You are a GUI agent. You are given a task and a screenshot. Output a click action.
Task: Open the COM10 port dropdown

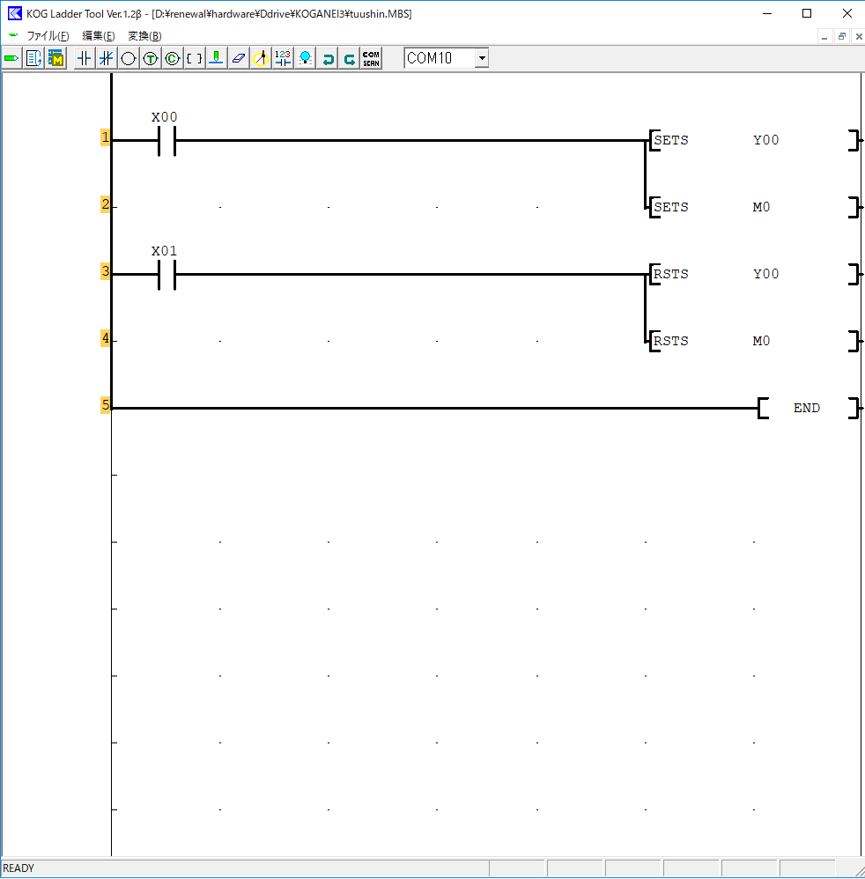[x=481, y=58]
